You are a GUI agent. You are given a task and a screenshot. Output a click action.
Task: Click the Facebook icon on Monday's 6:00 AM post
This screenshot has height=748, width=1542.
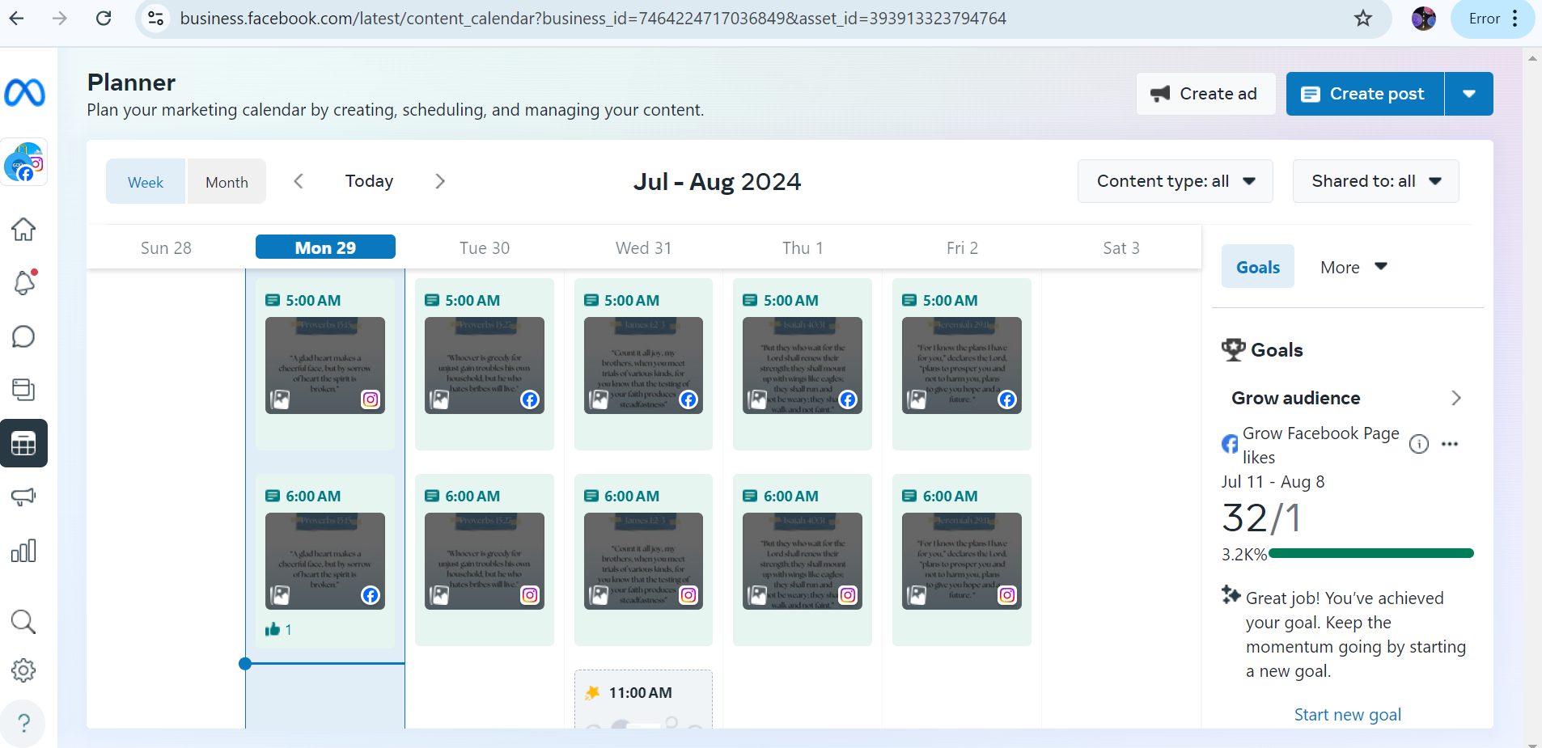(x=371, y=595)
